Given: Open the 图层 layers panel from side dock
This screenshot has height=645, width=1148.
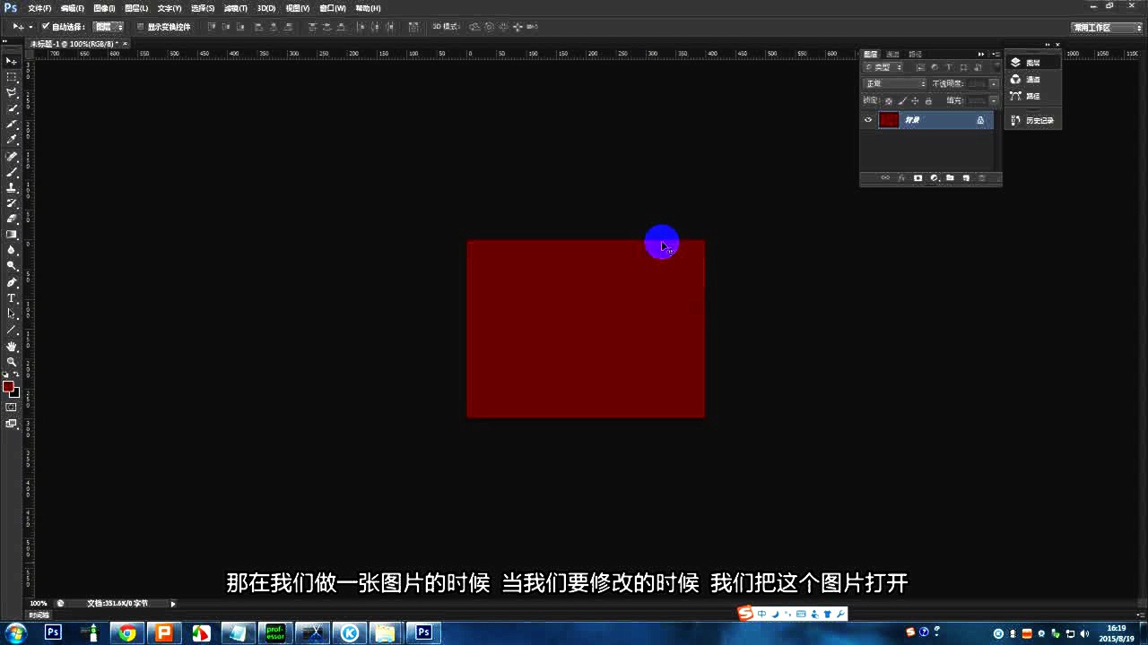Looking at the screenshot, I should point(1033,63).
